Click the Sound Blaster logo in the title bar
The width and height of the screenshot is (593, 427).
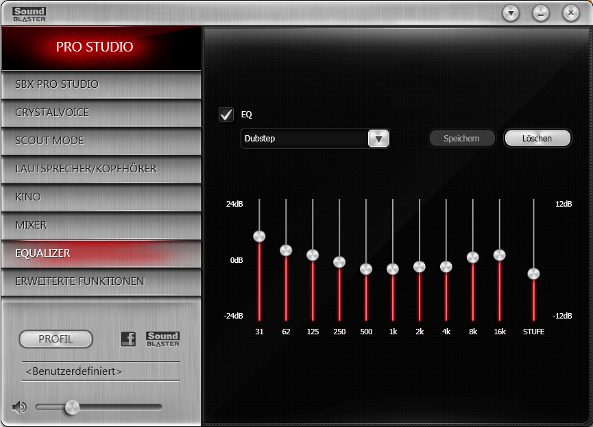pos(29,14)
